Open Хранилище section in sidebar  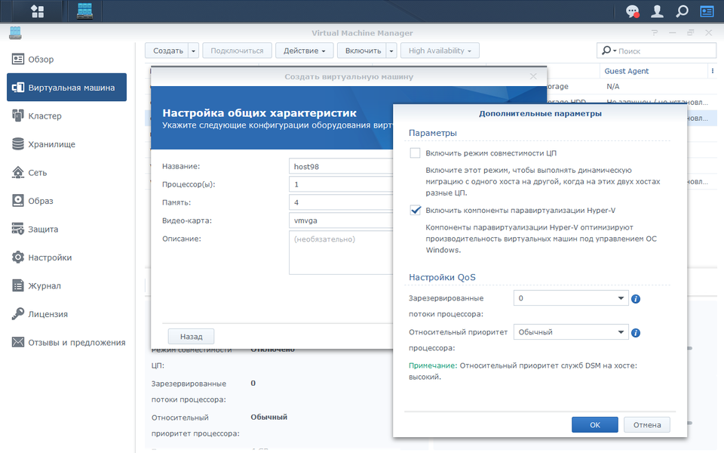pyautogui.click(x=66, y=144)
